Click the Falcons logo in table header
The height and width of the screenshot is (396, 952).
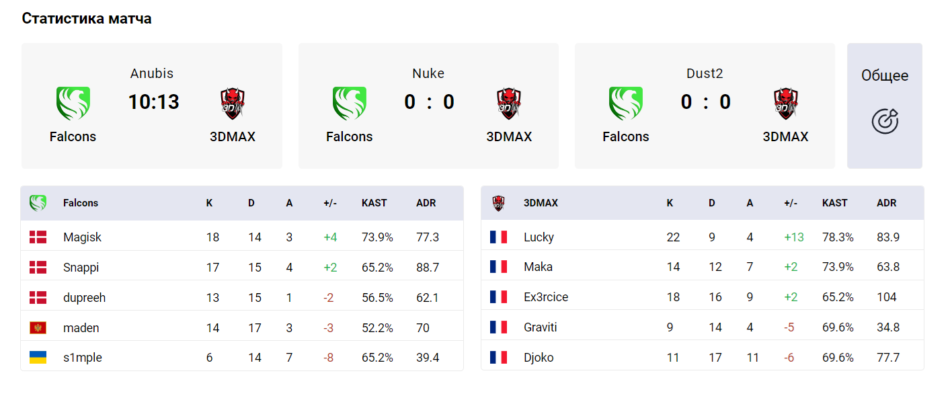click(38, 202)
